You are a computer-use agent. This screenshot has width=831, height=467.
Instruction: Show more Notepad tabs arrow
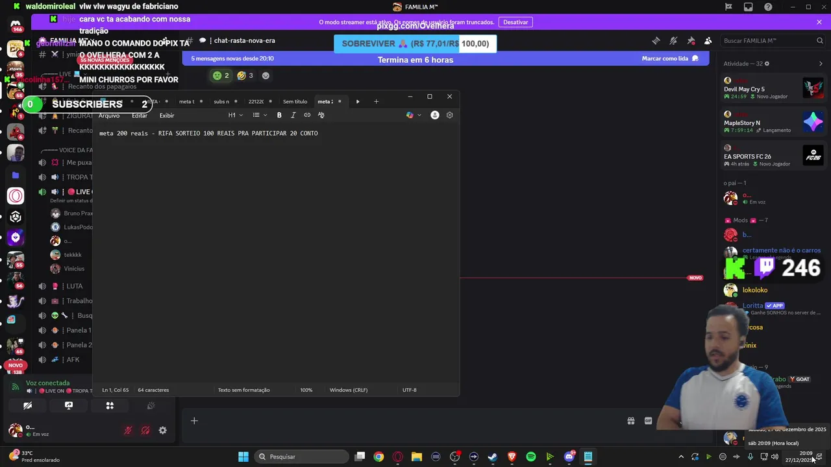click(358, 101)
